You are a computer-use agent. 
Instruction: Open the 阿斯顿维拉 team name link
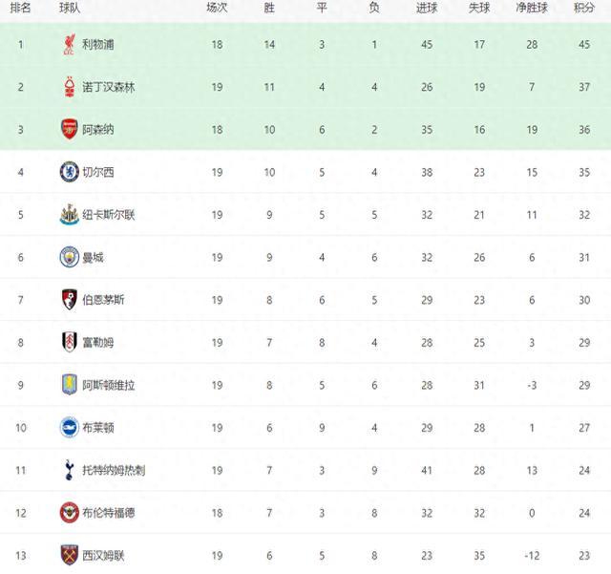pos(108,385)
